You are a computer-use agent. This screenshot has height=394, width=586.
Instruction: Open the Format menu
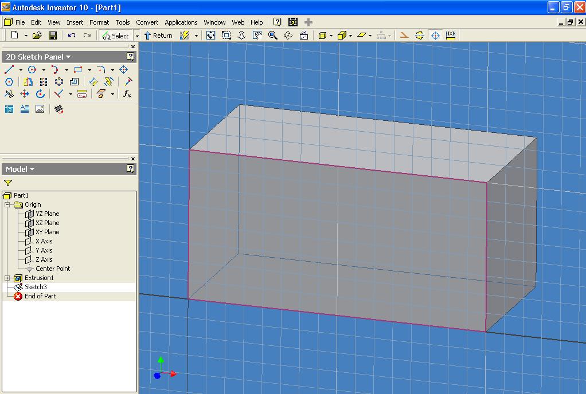(99, 22)
